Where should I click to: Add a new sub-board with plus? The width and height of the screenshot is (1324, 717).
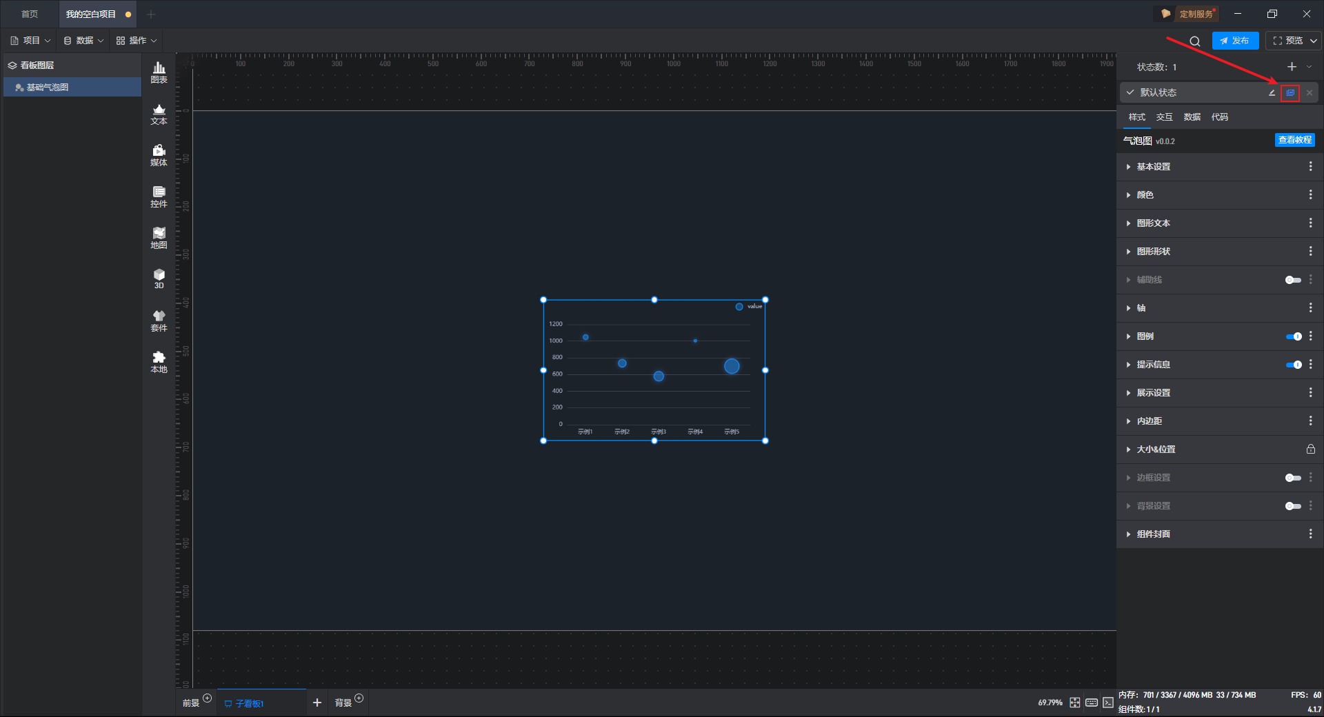(x=317, y=703)
